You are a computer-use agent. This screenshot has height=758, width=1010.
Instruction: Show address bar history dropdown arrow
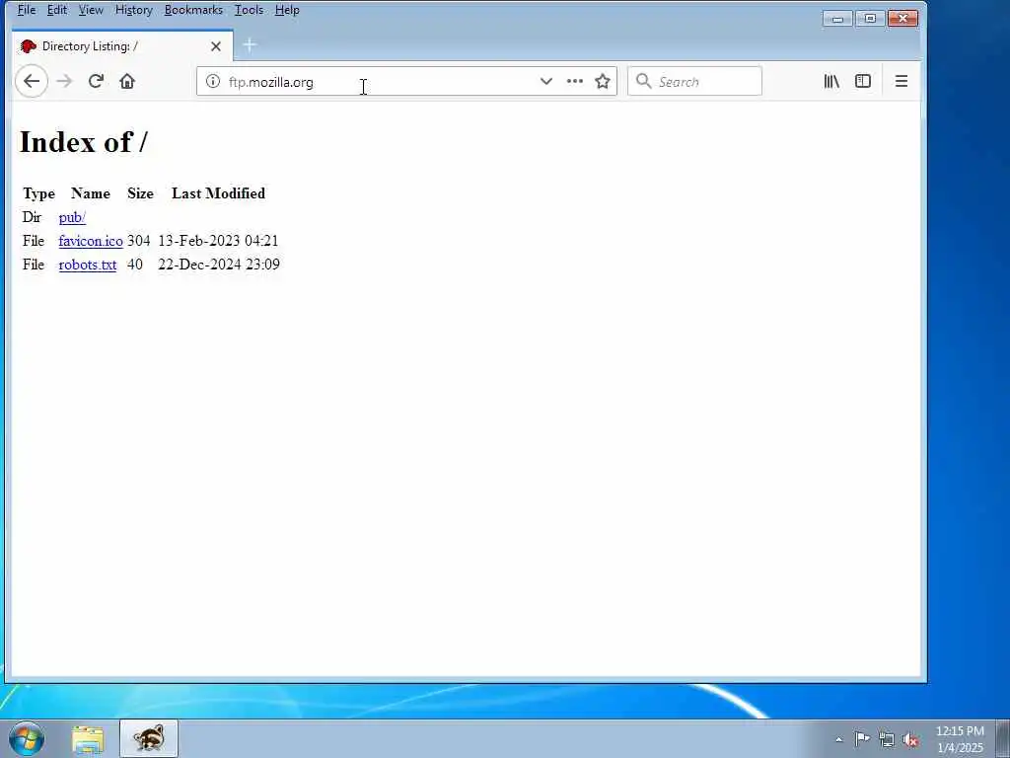(x=546, y=81)
